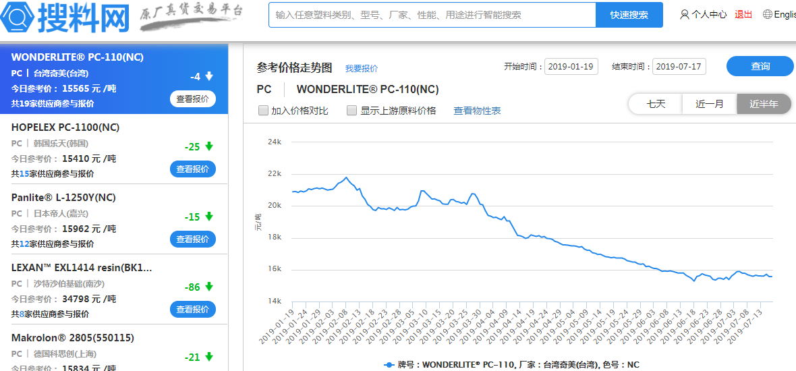
Task: Focus the plastic search input field
Action: click(432, 15)
